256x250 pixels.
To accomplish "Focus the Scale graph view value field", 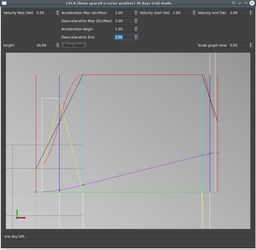I will 239,45.
